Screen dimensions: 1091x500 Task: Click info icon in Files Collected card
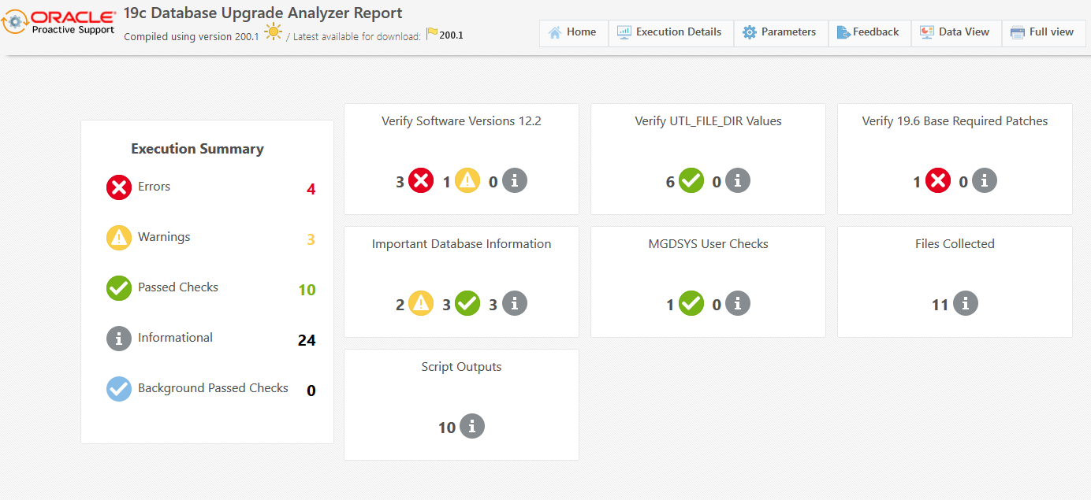[965, 303]
